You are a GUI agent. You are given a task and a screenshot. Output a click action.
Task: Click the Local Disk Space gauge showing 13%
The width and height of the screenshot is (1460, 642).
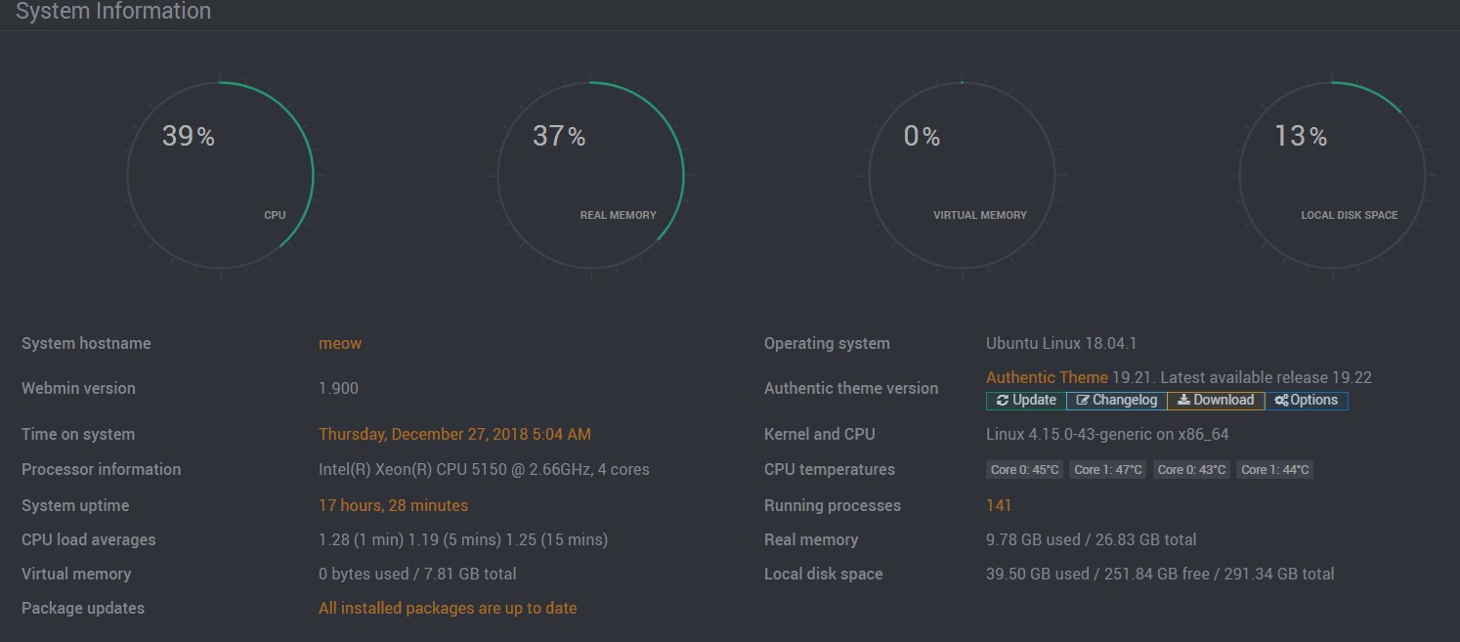(1334, 176)
